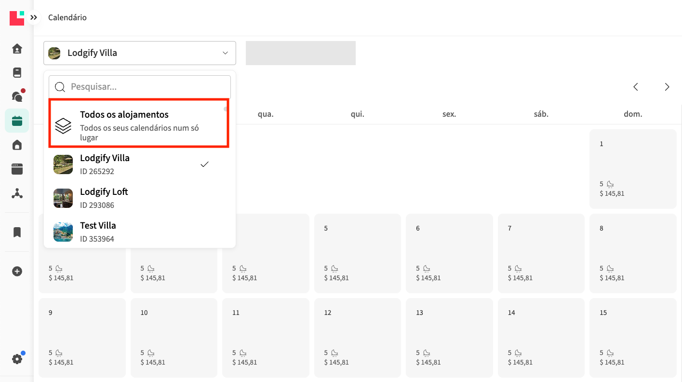Select the calendar icon in sidebar
682x382 pixels.
[17, 121]
